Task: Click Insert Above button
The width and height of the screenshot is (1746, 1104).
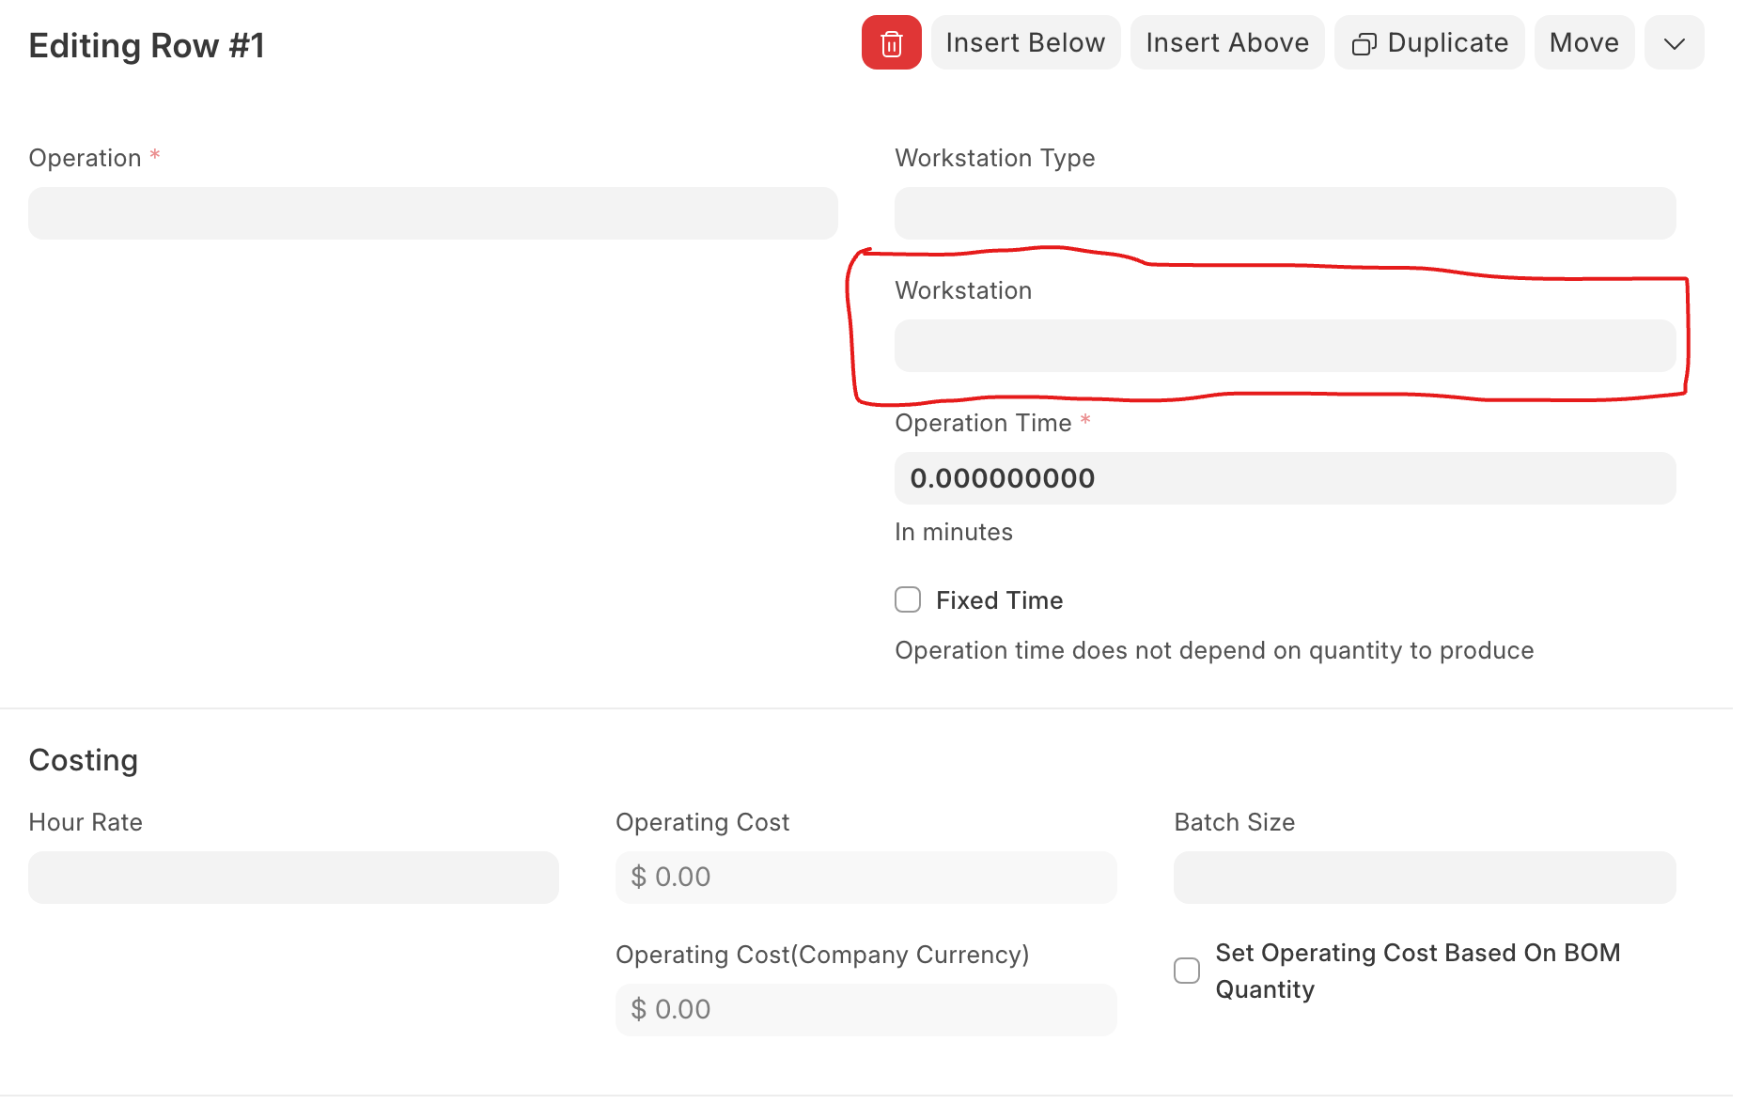Action: [1226, 43]
